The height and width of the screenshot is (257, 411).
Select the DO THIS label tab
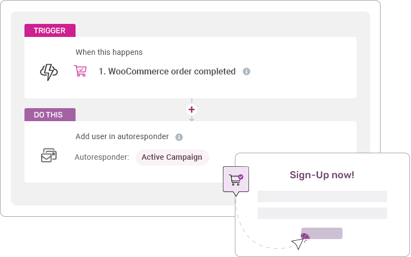click(x=50, y=115)
